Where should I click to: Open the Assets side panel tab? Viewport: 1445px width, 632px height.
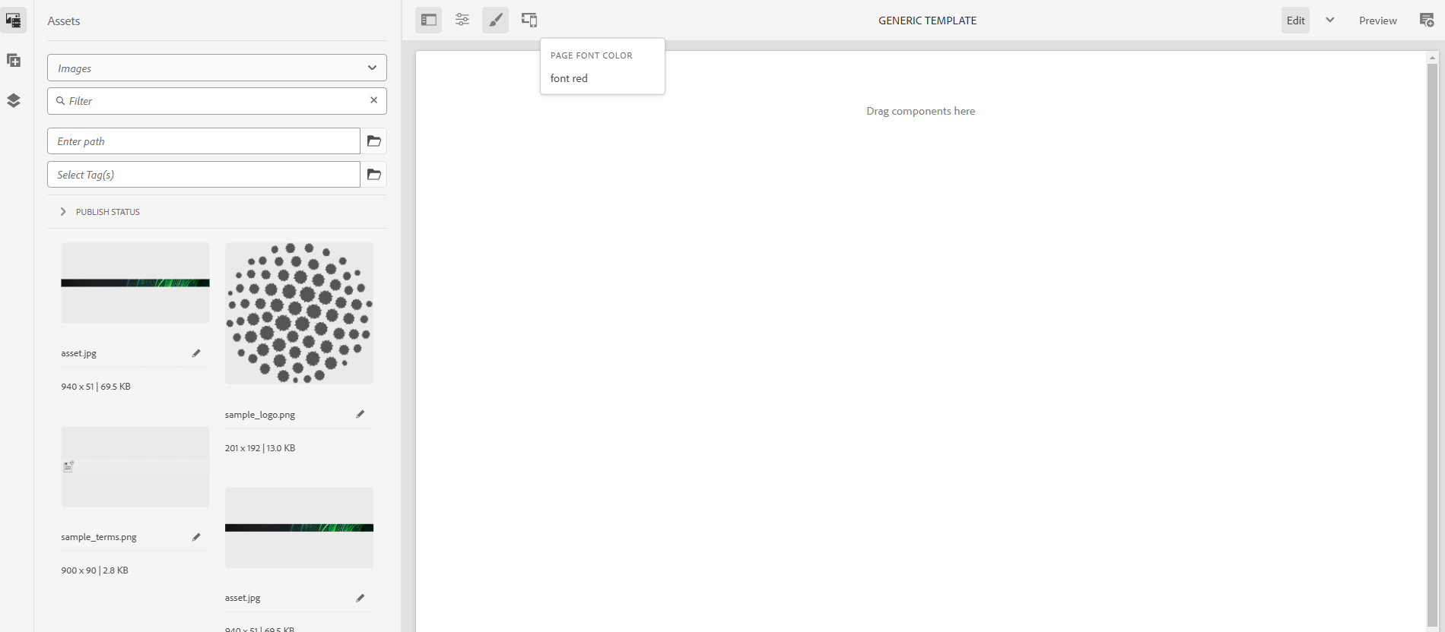point(14,21)
